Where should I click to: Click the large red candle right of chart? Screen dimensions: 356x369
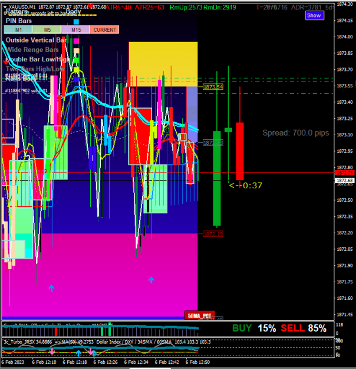(x=240, y=151)
